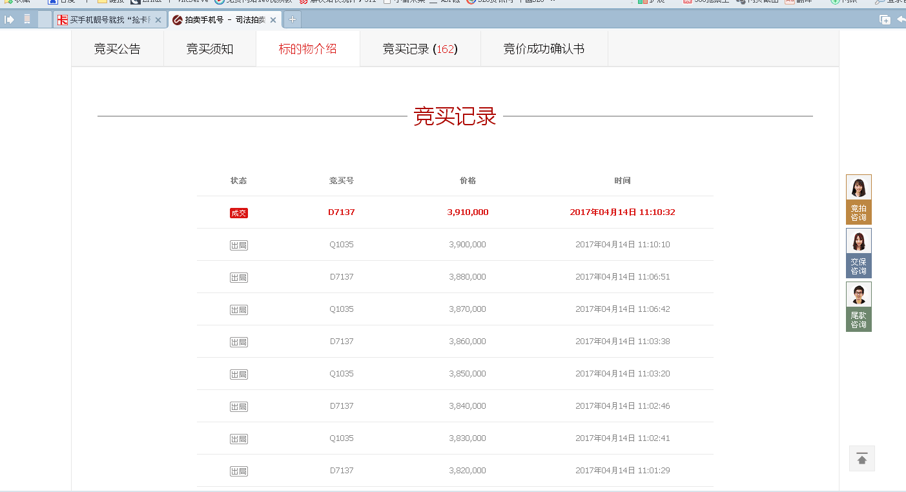Open the 交保咨询 consultation widget

pyautogui.click(x=858, y=253)
